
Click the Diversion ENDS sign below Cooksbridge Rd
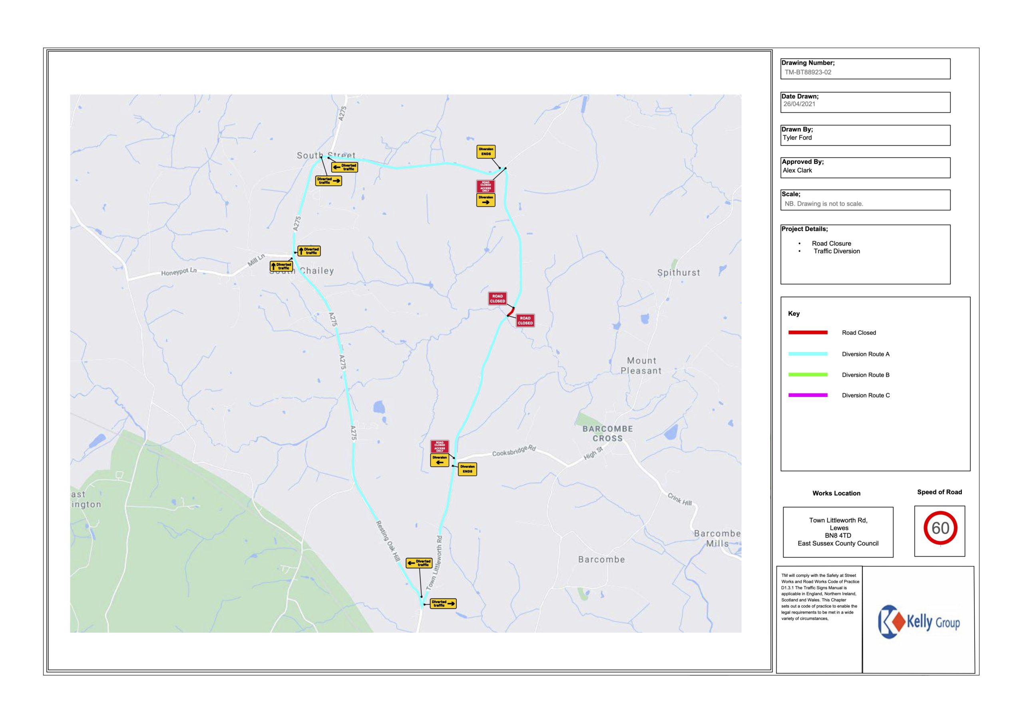pos(467,469)
